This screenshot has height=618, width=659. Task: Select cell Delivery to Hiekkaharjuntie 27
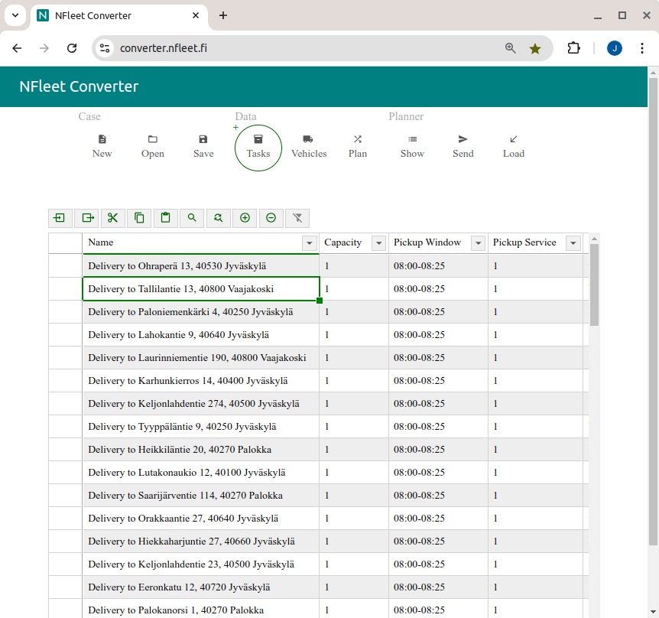pyautogui.click(x=201, y=541)
